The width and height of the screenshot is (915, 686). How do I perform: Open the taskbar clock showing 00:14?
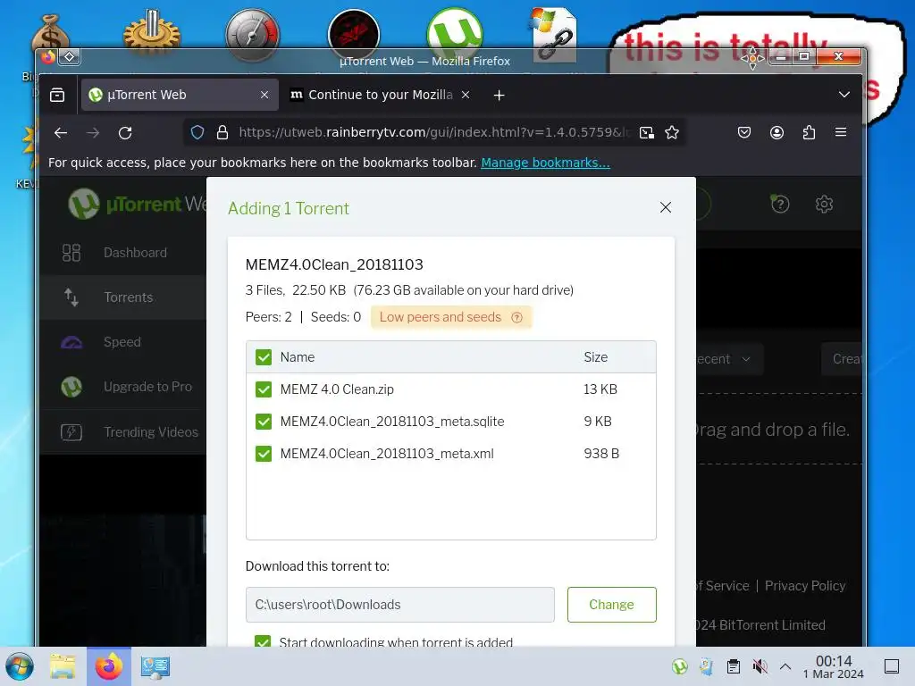(834, 666)
